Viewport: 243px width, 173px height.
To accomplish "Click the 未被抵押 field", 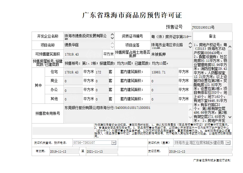I will [171, 54].
